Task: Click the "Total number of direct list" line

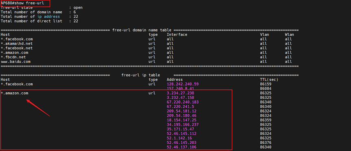Action: tap(39, 21)
